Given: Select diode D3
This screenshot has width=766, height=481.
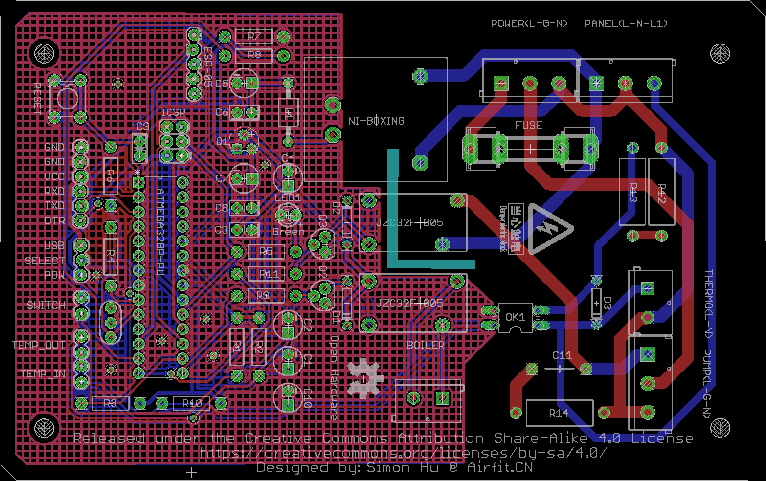Looking at the screenshot, I should 596,303.
